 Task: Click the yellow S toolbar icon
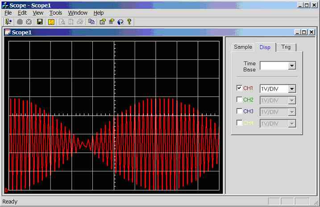[x=51, y=21]
